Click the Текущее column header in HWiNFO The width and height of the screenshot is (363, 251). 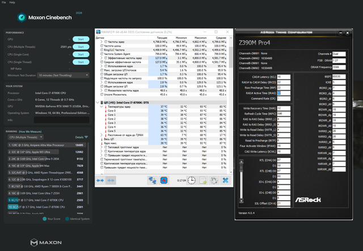point(162,38)
